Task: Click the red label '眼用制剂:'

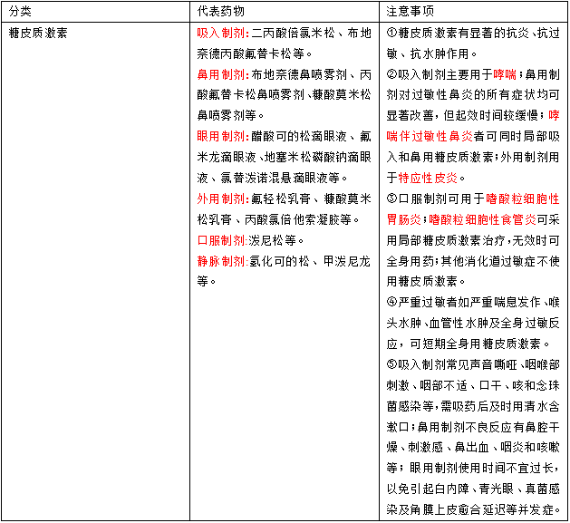Action: (223, 136)
